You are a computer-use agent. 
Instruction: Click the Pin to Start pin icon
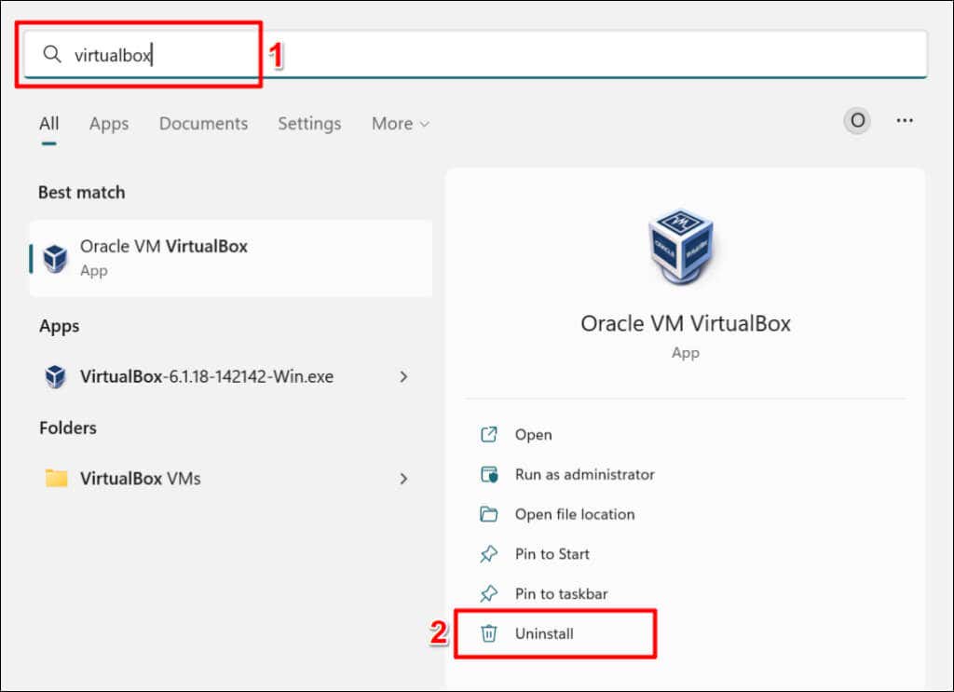[489, 554]
